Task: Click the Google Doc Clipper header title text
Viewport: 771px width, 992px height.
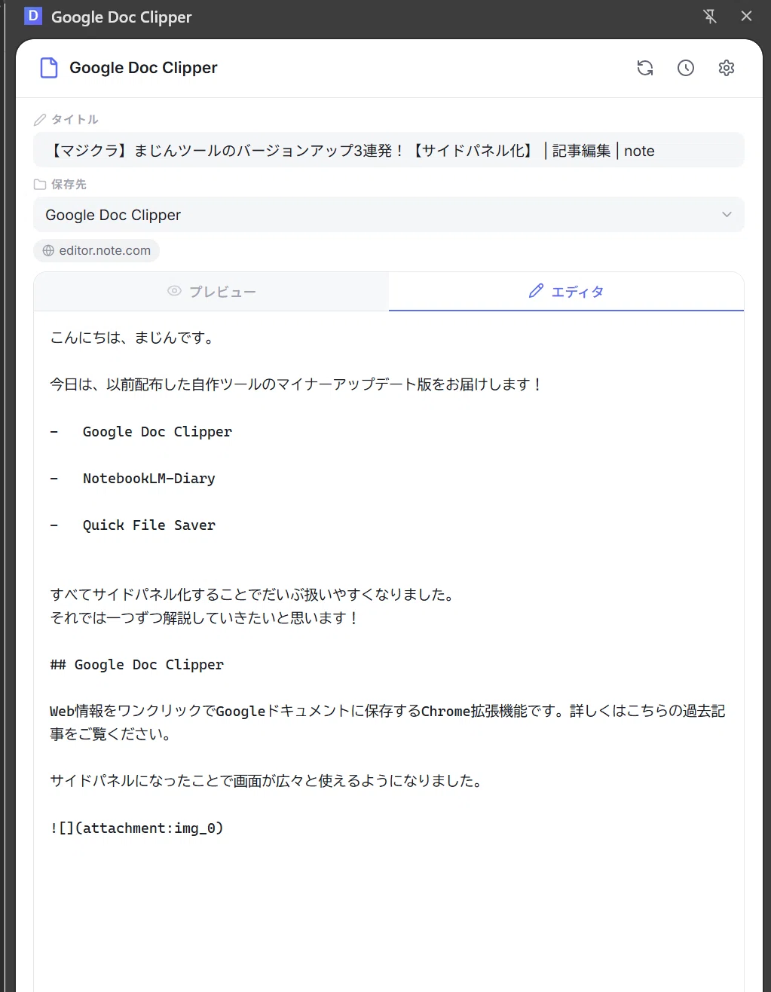Action: coord(143,68)
